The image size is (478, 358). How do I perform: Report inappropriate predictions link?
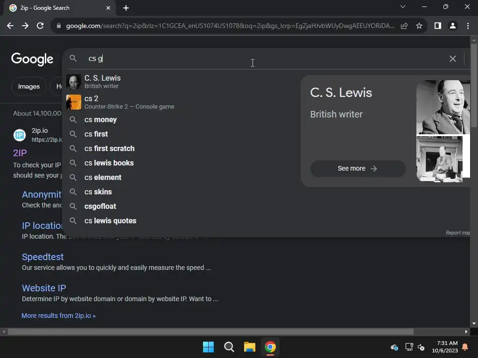457,233
